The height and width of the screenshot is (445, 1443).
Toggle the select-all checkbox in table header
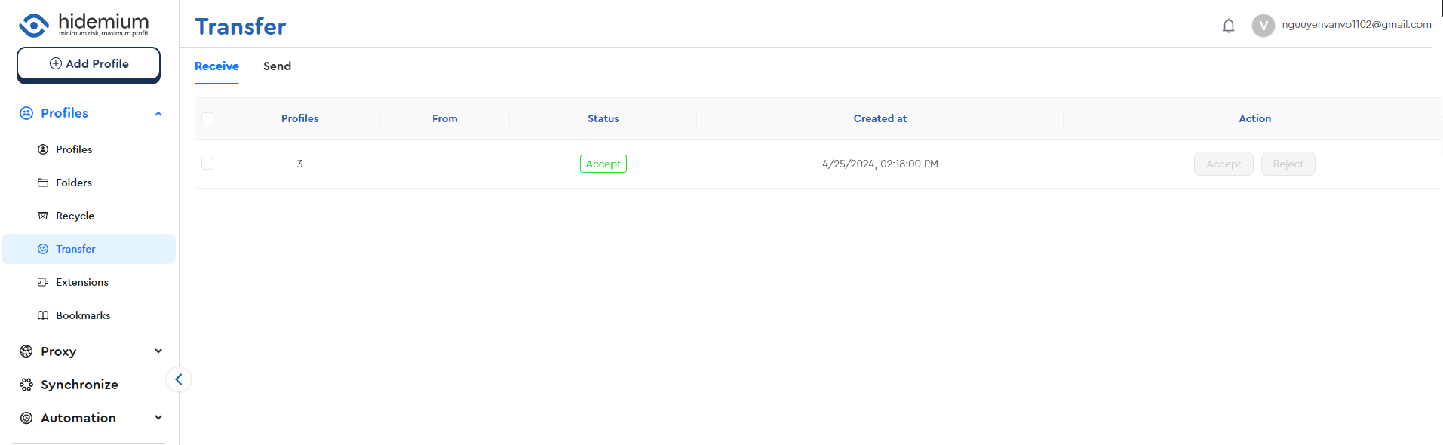[207, 118]
